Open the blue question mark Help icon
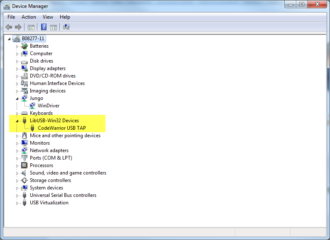This screenshot has height=240, width=330. (44, 27)
